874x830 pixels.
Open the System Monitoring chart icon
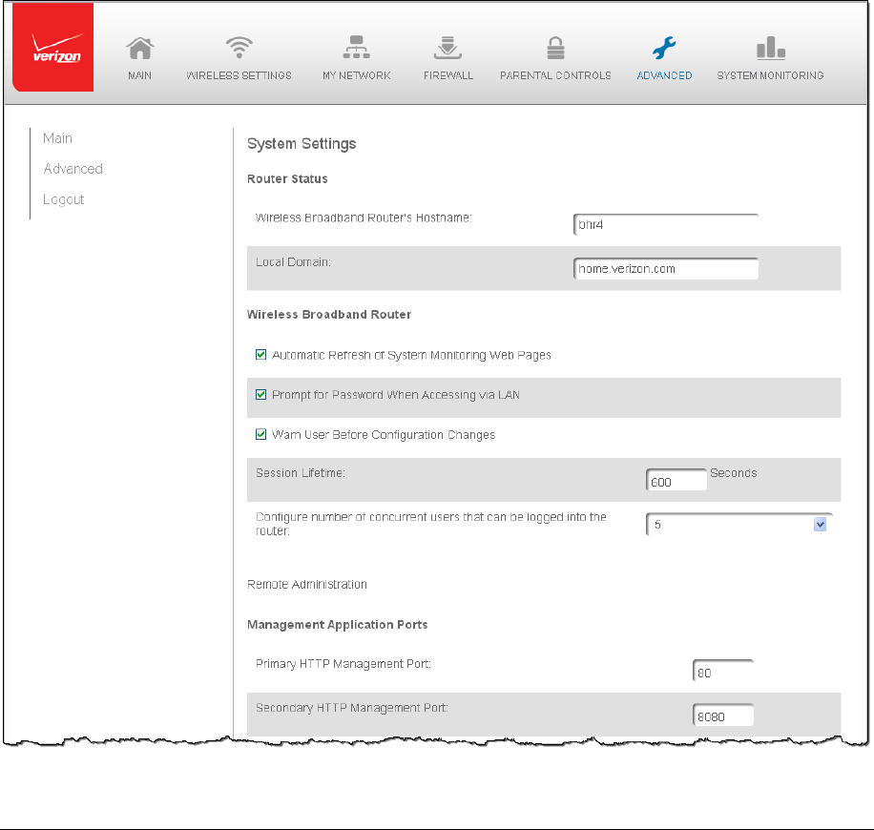pyautogui.click(x=771, y=48)
